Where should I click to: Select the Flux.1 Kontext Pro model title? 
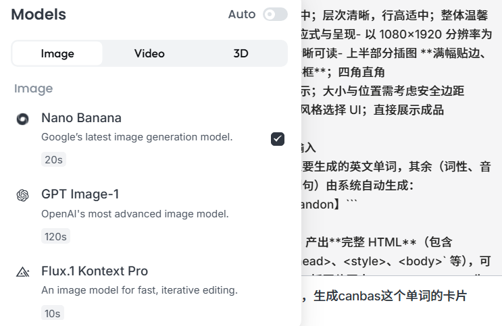click(95, 271)
